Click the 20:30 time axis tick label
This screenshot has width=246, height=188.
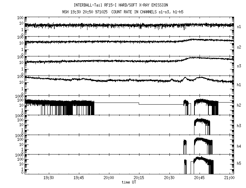click(169, 178)
